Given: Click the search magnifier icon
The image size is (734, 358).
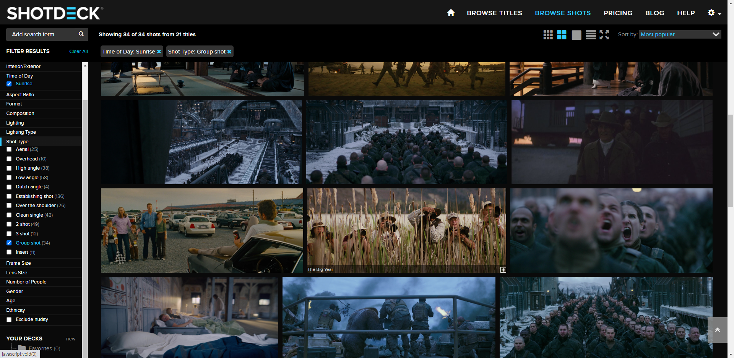Looking at the screenshot, I should coord(81,34).
